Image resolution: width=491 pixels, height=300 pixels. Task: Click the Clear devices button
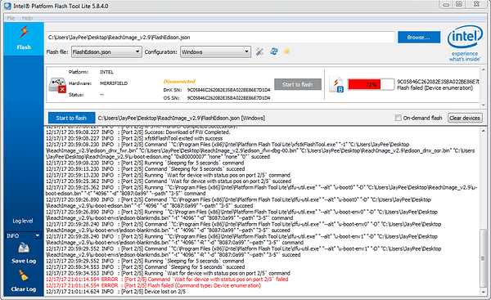[465, 118]
